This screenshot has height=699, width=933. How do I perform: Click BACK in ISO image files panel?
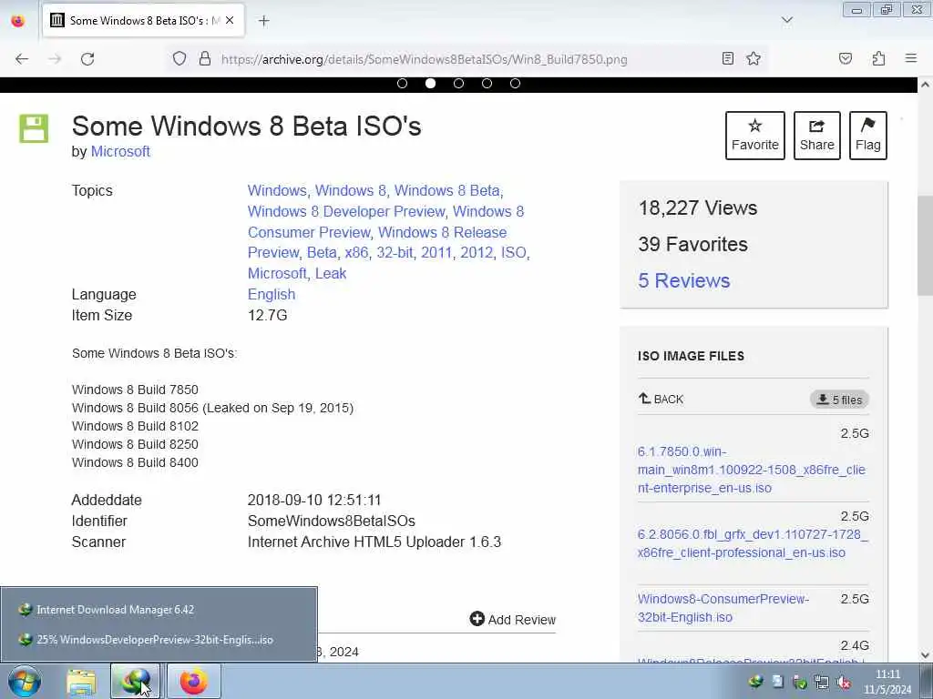[x=661, y=399]
